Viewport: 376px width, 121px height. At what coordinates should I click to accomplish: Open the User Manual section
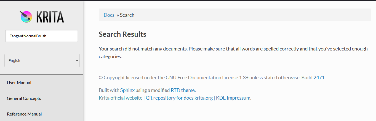coord(19,83)
